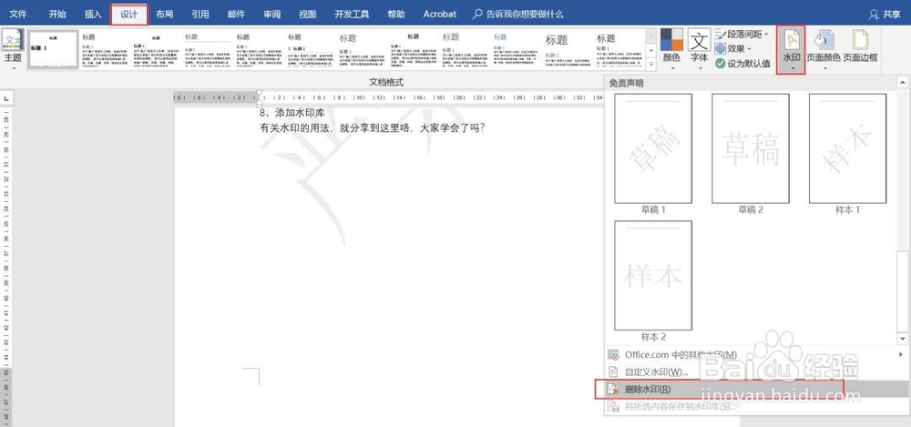The height and width of the screenshot is (427, 911).
Task: Expand the Office.com submenu arrow
Action: (x=901, y=354)
